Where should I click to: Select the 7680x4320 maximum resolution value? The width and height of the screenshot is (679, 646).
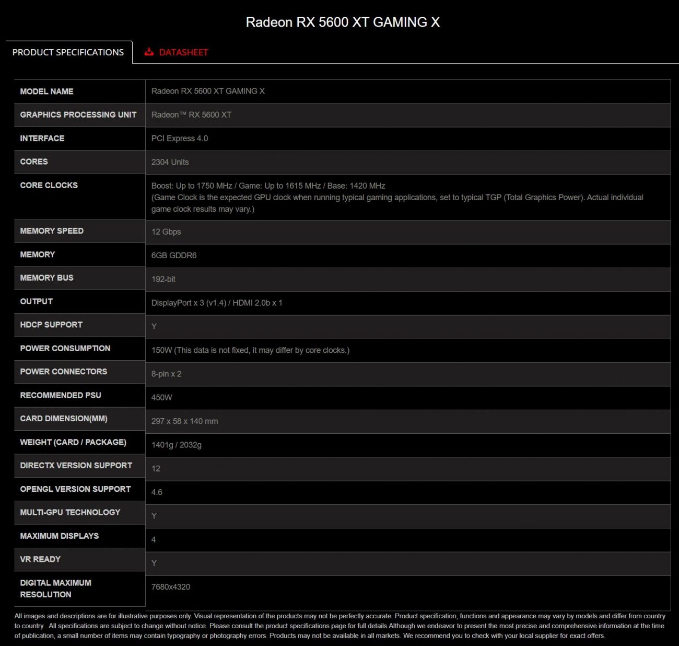coord(171,587)
